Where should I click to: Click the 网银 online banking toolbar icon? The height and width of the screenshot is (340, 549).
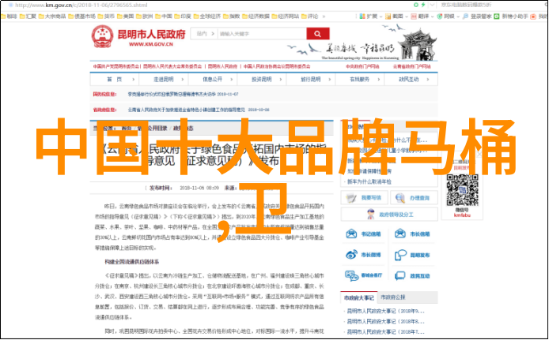pyautogui.click(x=440, y=17)
